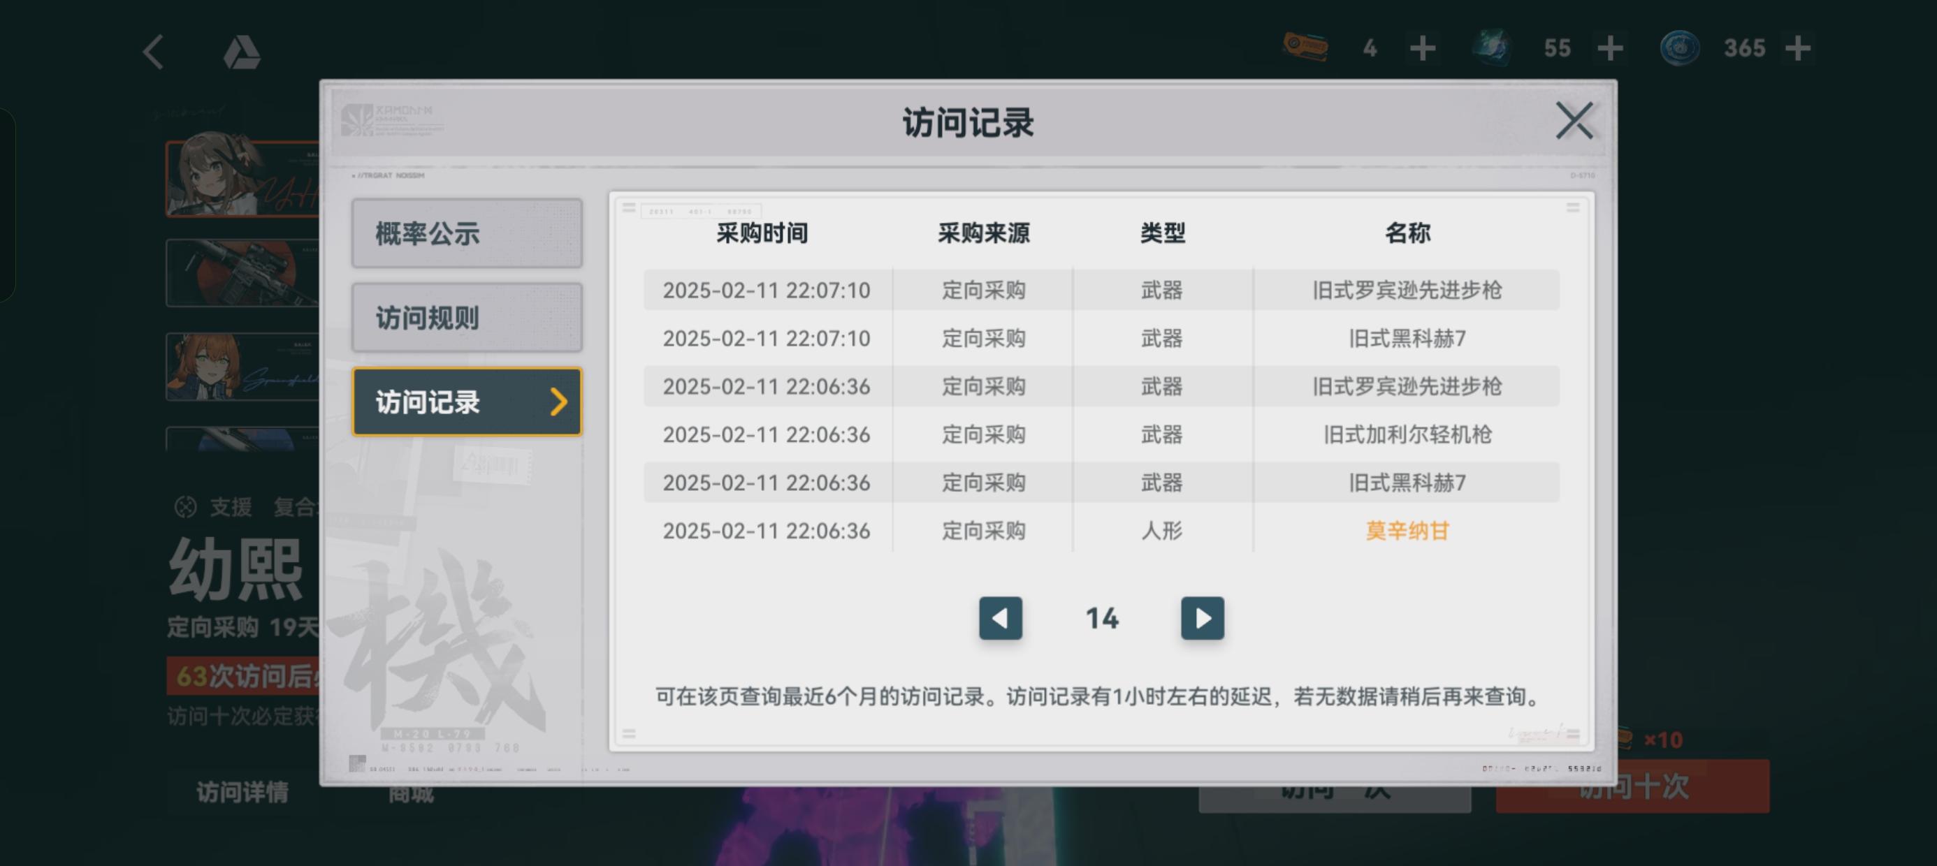1937x866 pixels.
Task: Click the 访问详情 button
Action: point(242,791)
